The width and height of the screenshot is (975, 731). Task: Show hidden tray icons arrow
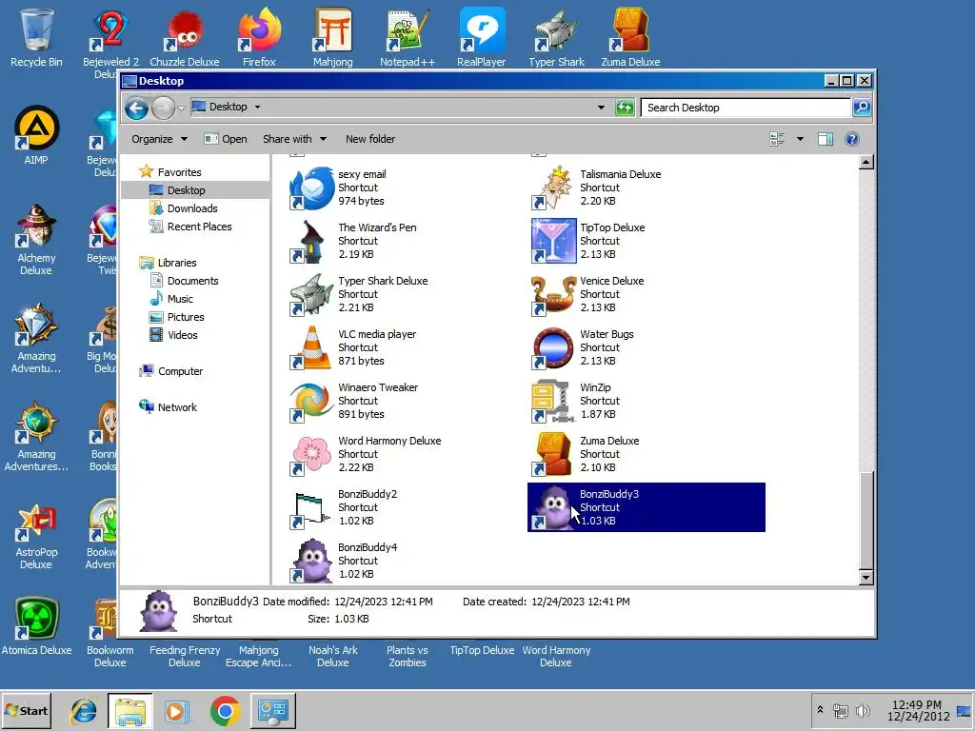pyautogui.click(x=820, y=709)
